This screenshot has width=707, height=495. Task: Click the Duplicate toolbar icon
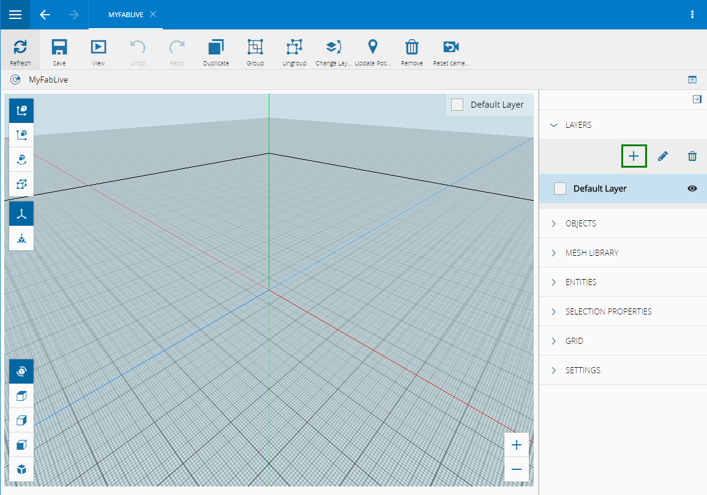pyautogui.click(x=216, y=48)
